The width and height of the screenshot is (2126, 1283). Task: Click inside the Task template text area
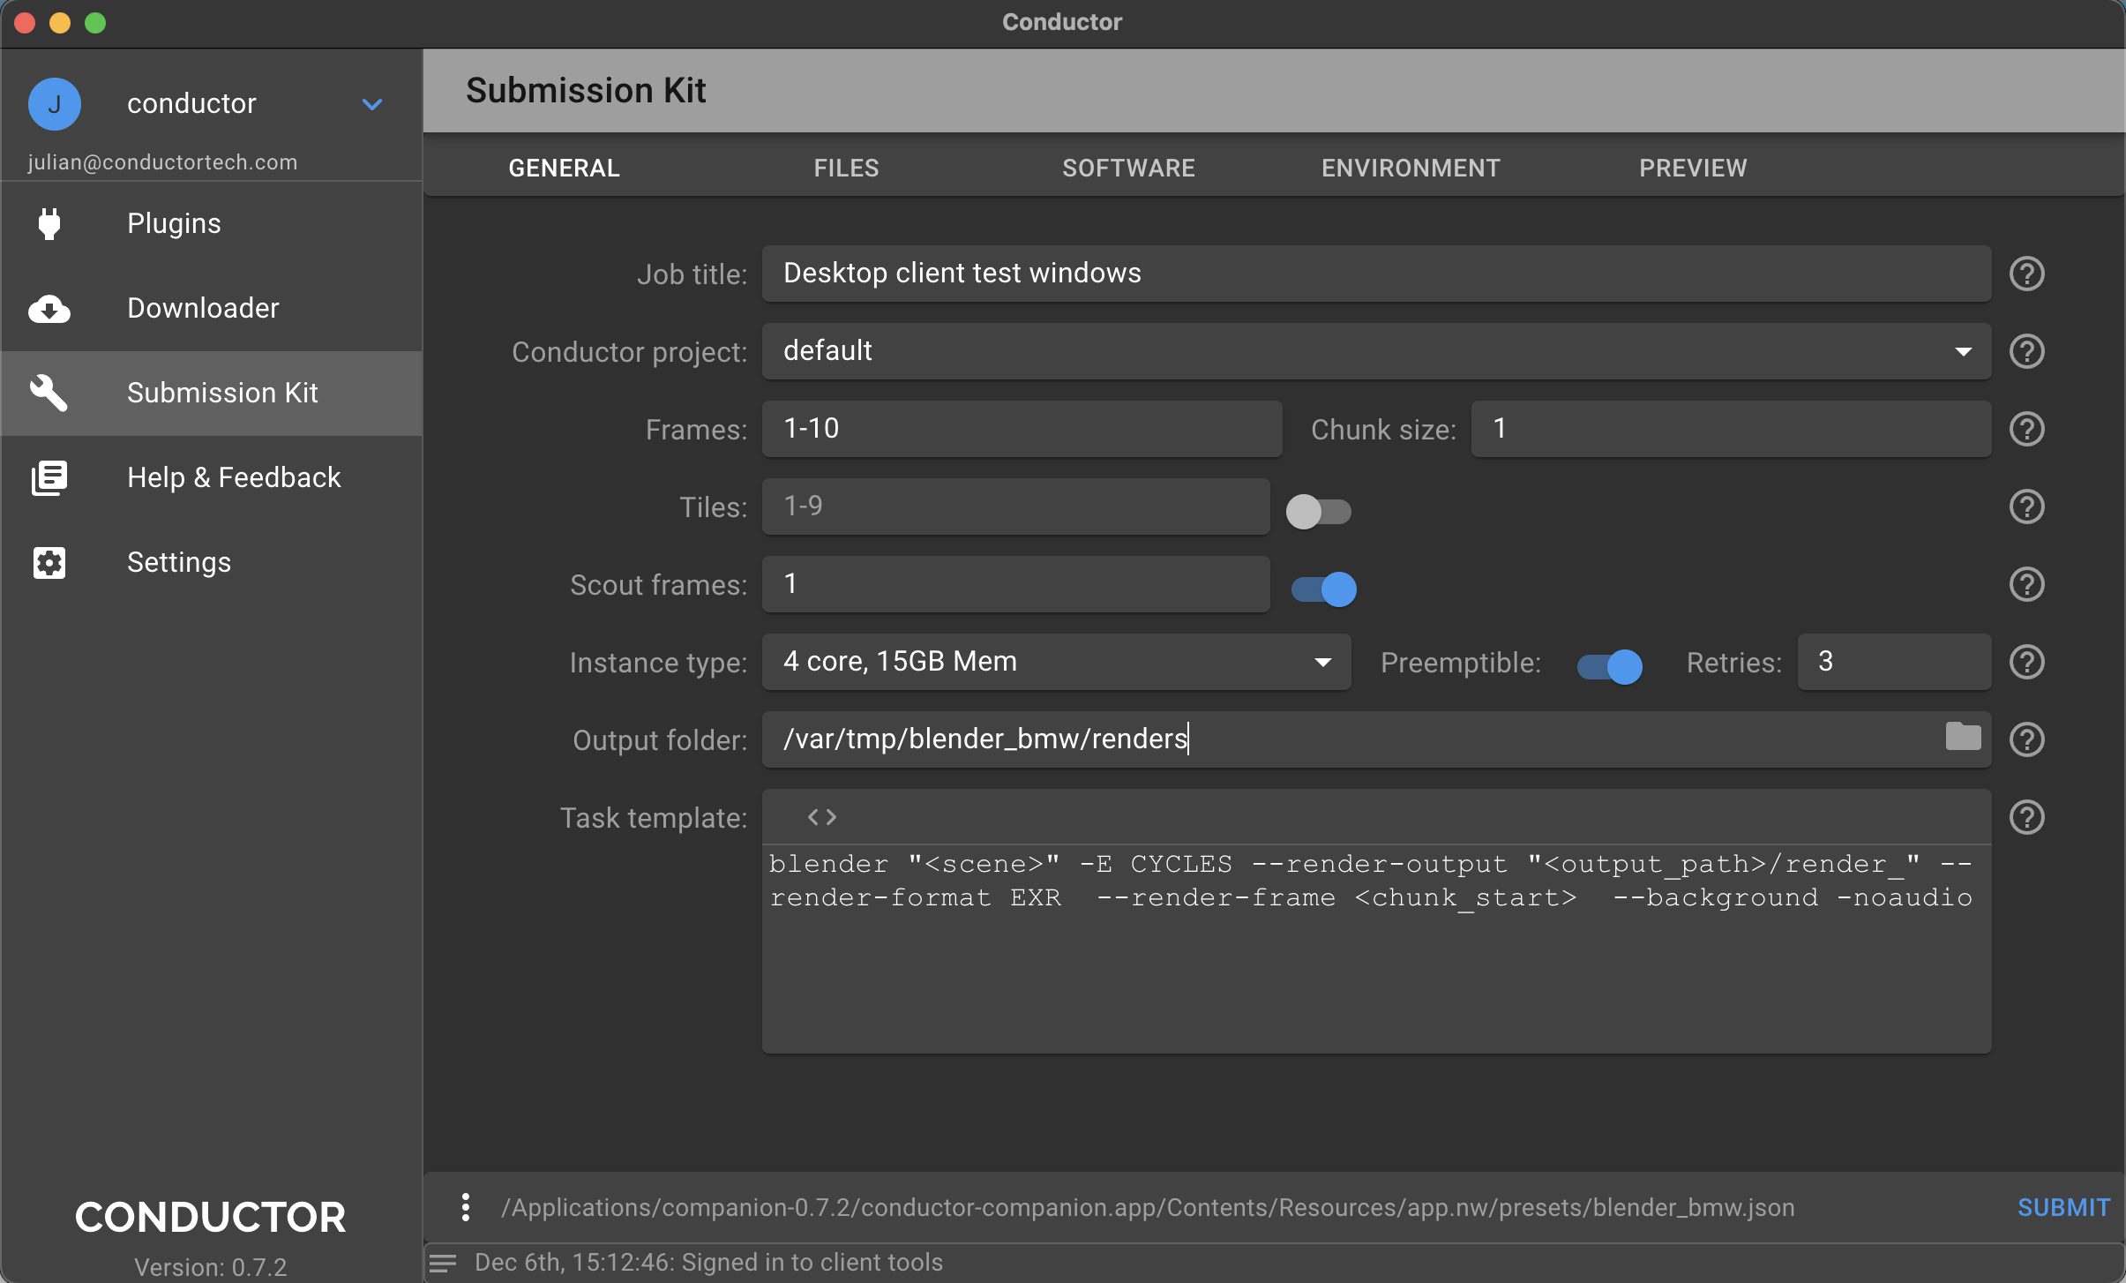(x=1376, y=949)
